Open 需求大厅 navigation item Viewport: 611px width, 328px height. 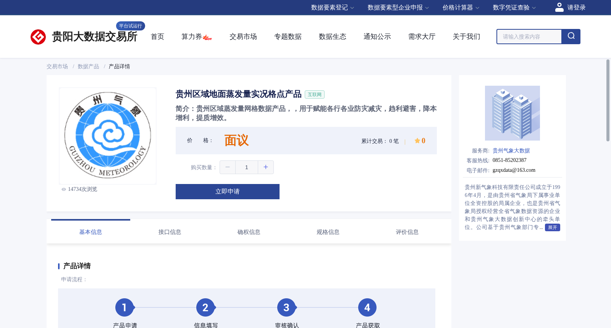(422, 37)
